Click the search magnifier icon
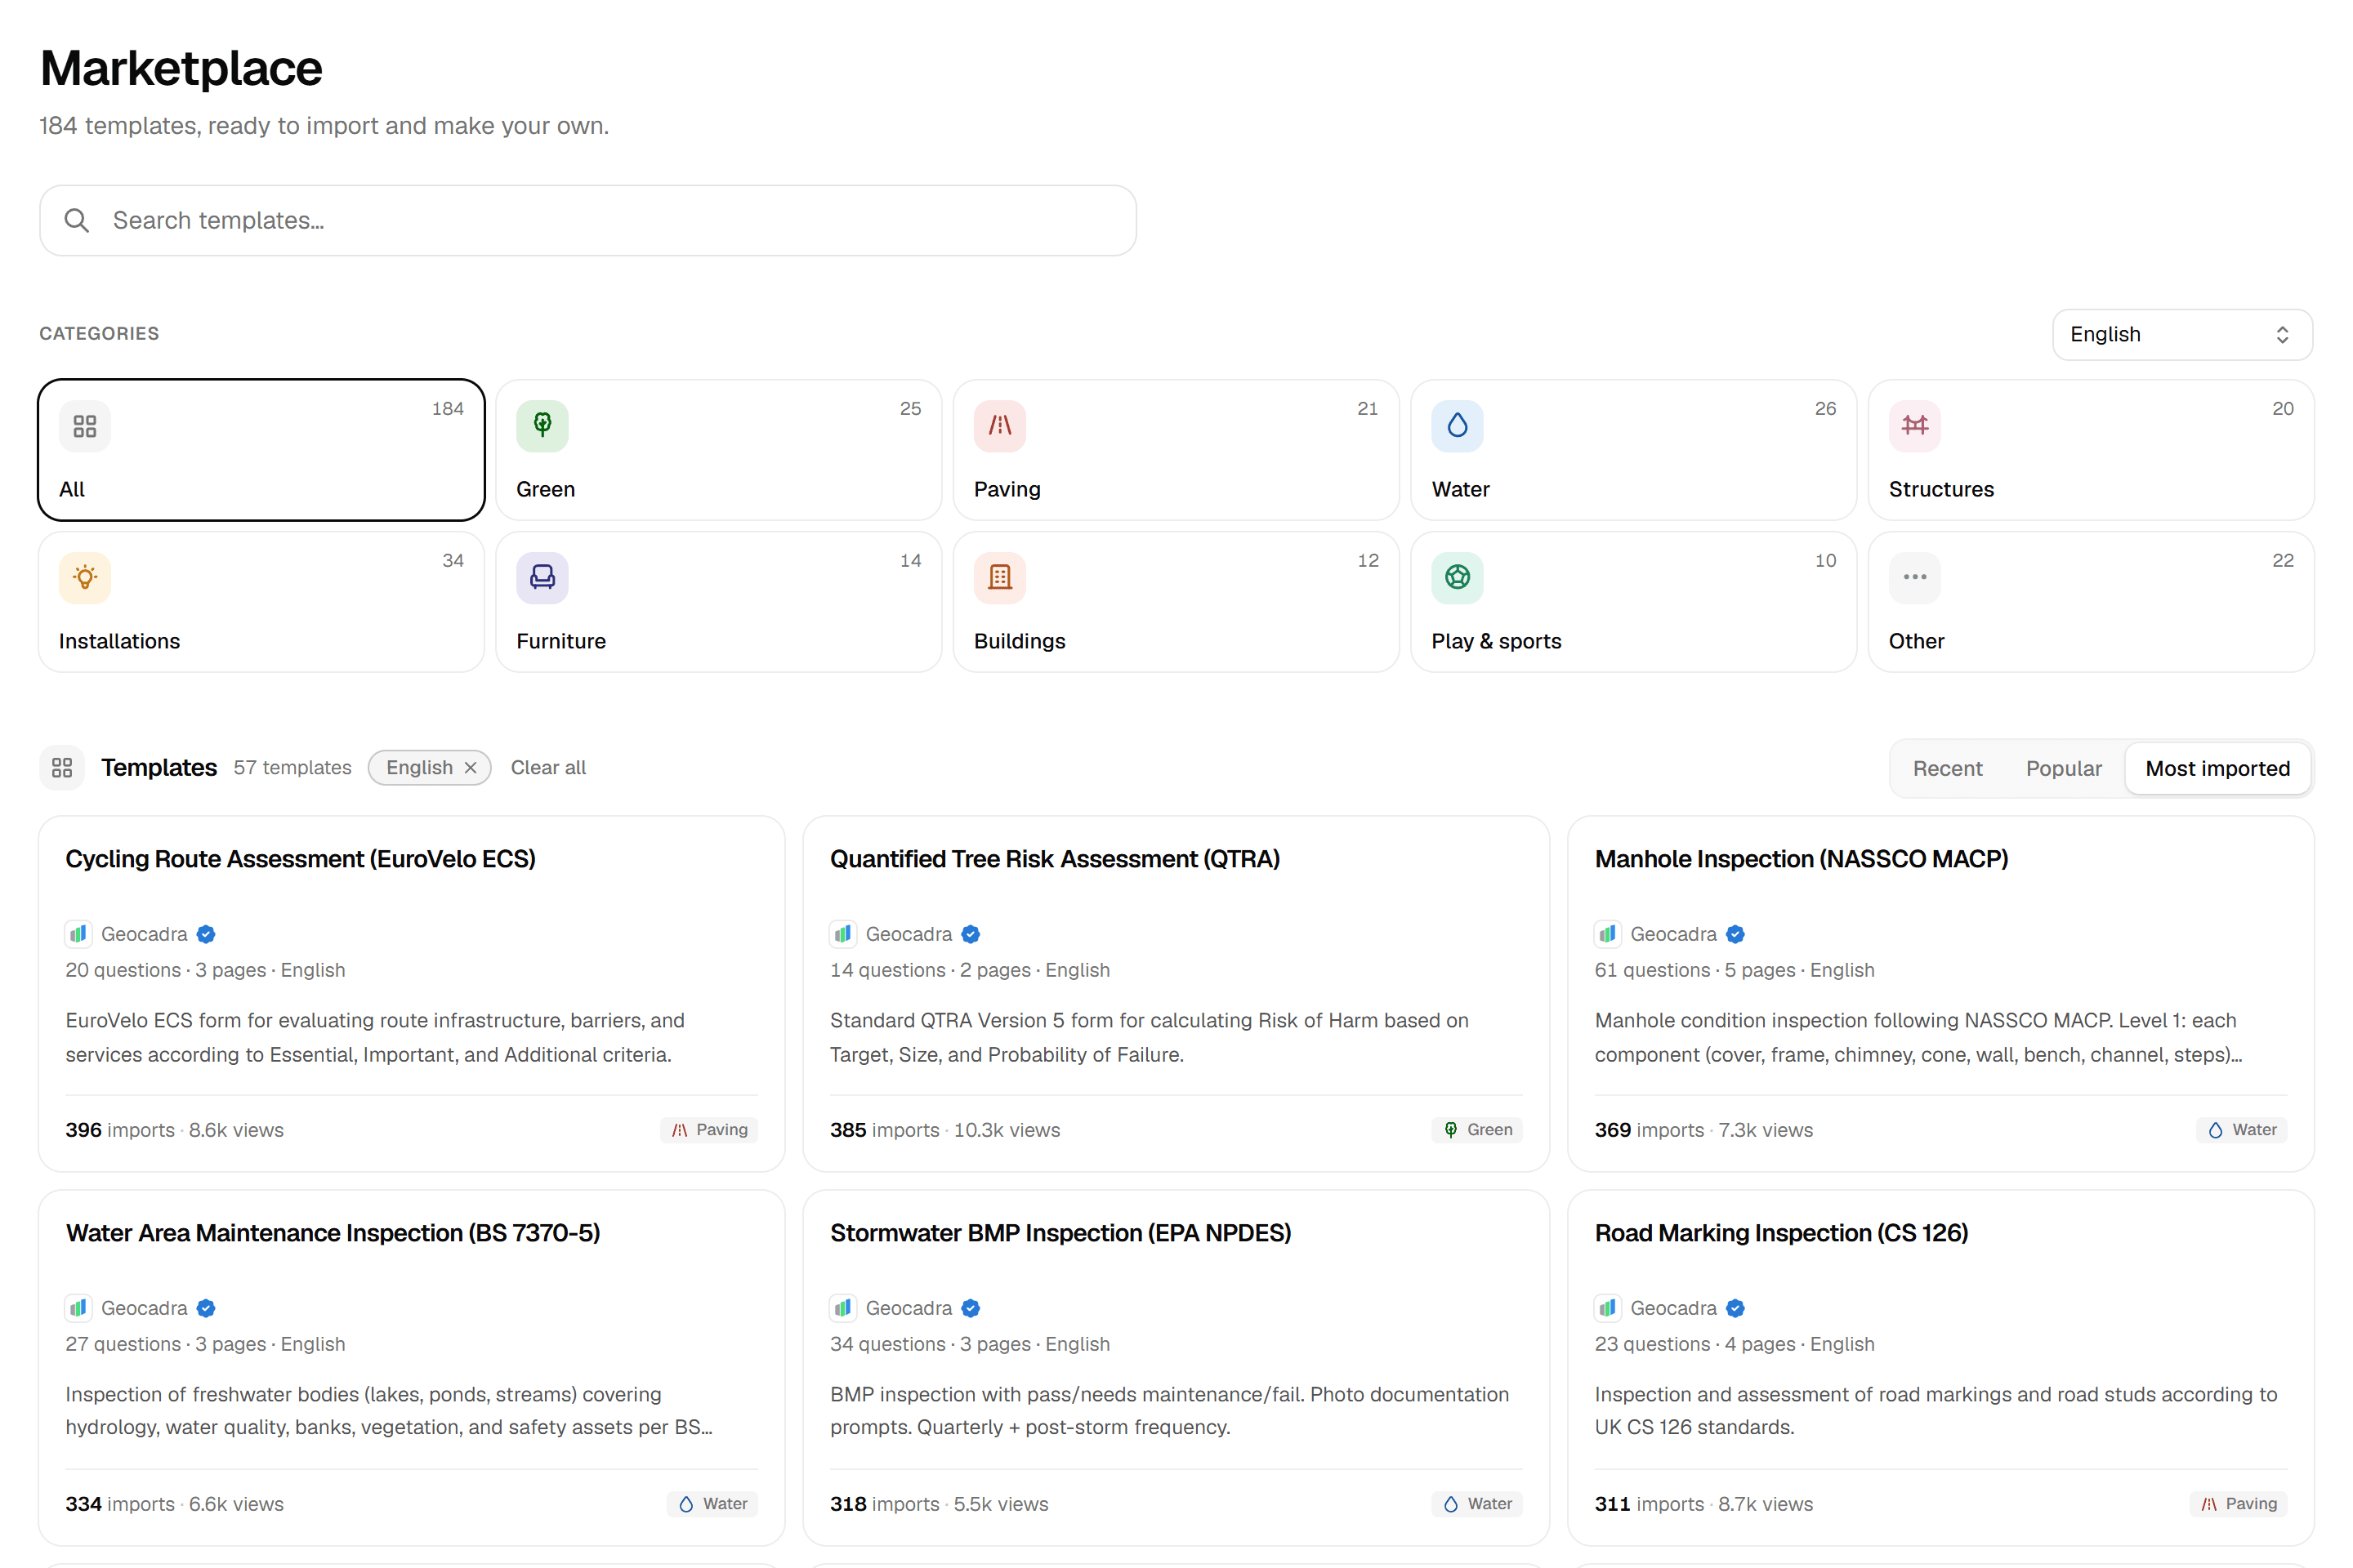 click(77, 220)
